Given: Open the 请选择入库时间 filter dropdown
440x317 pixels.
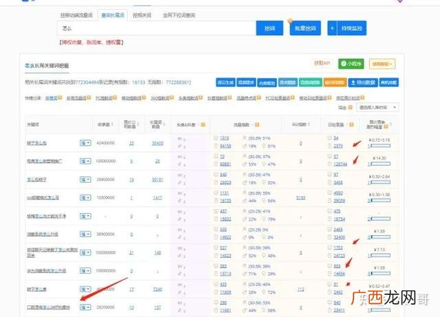Looking at the screenshot, I should coord(377,107).
